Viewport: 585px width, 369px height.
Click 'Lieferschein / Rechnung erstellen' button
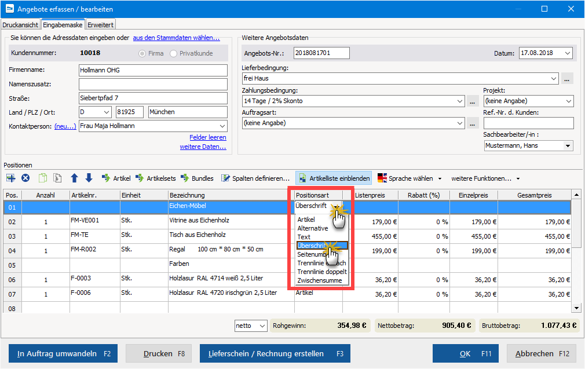click(275, 353)
